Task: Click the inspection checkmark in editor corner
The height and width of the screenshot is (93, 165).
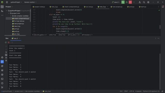Action: pos(159,10)
